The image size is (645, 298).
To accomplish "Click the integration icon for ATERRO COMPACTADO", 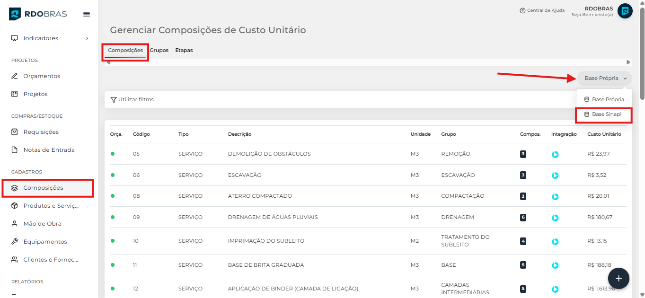I will pyautogui.click(x=555, y=196).
